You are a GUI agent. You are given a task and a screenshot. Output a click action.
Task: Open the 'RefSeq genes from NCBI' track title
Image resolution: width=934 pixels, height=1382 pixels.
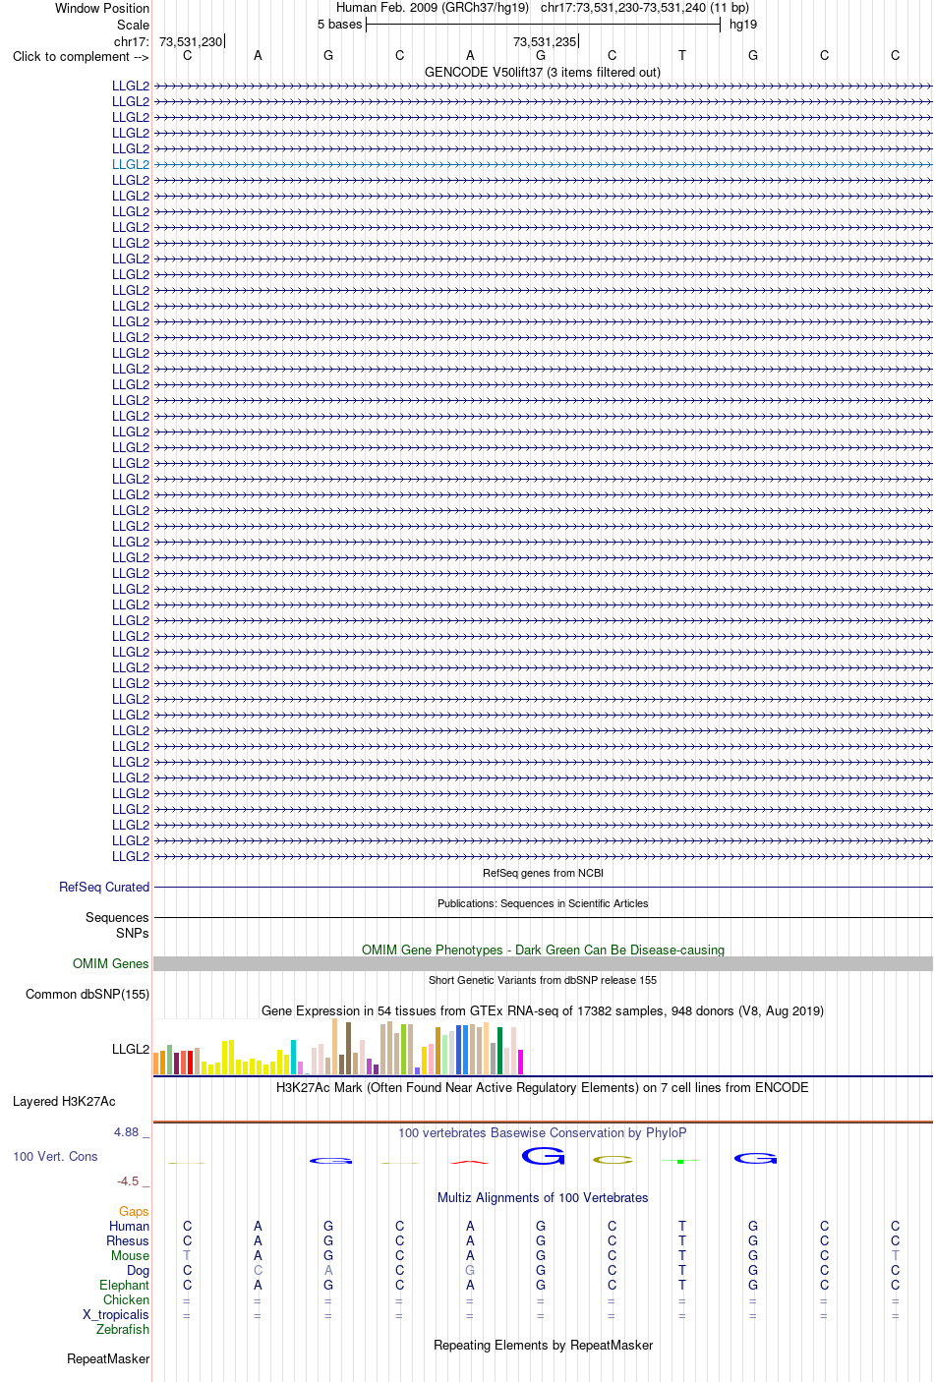click(x=543, y=873)
